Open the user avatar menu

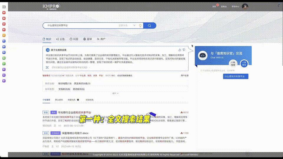point(245,6)
